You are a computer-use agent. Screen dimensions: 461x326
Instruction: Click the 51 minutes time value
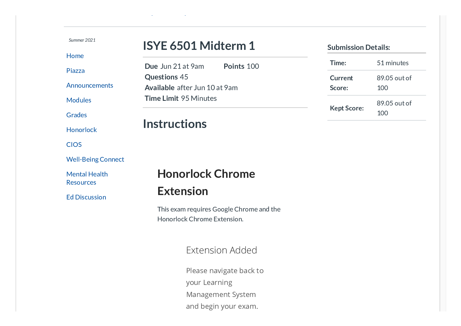tap(392, 63)
